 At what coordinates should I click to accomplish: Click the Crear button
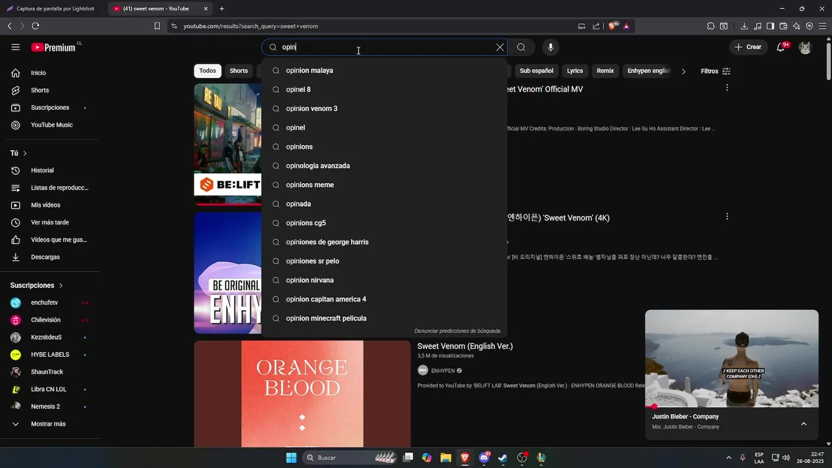747,47
